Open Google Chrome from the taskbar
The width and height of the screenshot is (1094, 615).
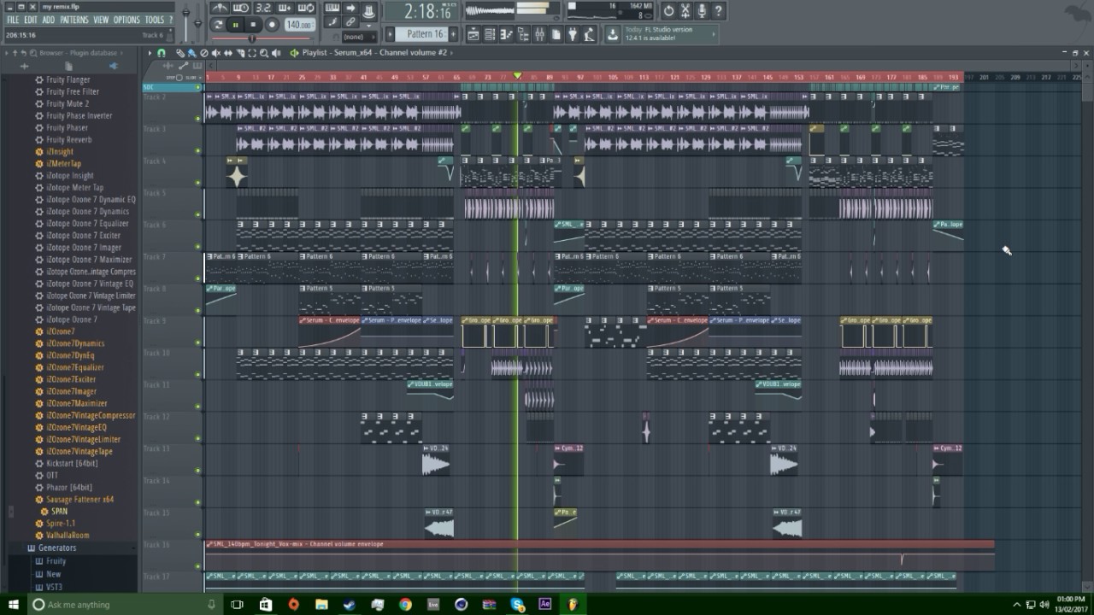pyautogui.click(x=405, y=605)
